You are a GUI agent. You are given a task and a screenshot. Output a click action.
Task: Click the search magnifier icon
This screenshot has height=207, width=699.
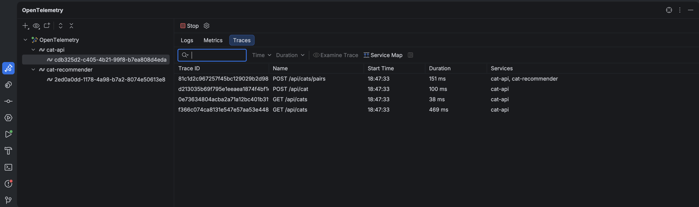pyautogui.click(x=185, y=55)
